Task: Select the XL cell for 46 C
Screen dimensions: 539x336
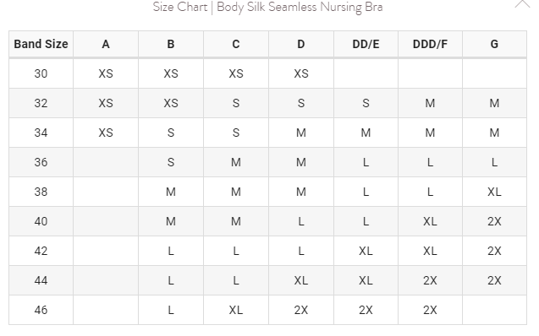Action: click(x=236, y=310)
